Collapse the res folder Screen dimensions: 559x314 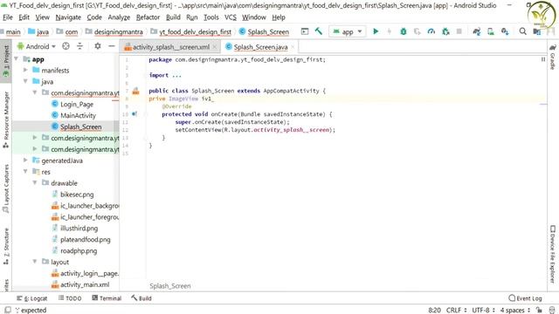[x=25, y=172]
